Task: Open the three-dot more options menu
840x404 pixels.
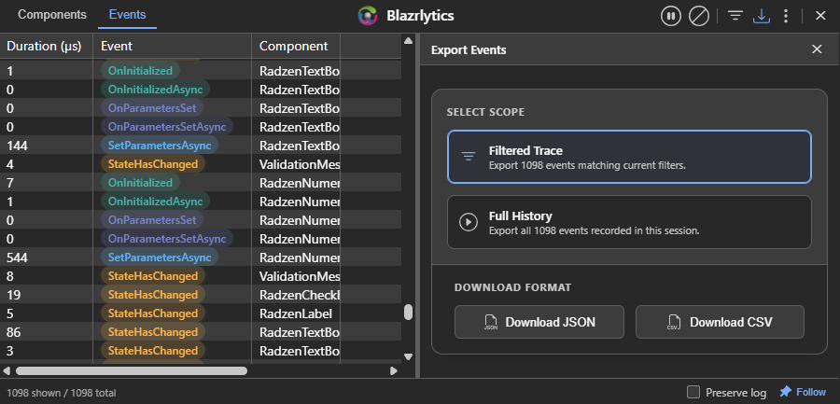Action: click(786, 16)
